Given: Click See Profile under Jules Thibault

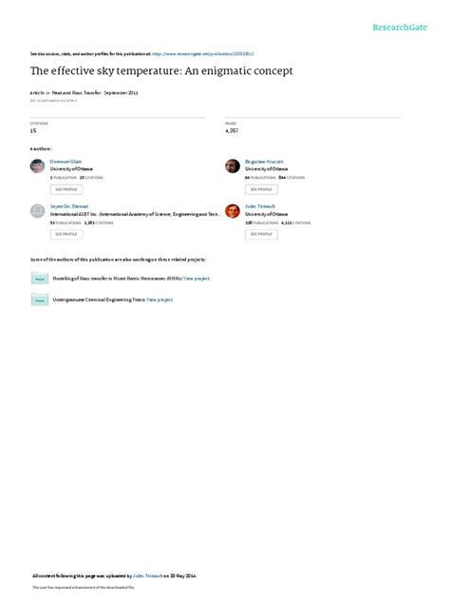Looking at the screenshot, I should pyautogui.click(x=261, y=234).
